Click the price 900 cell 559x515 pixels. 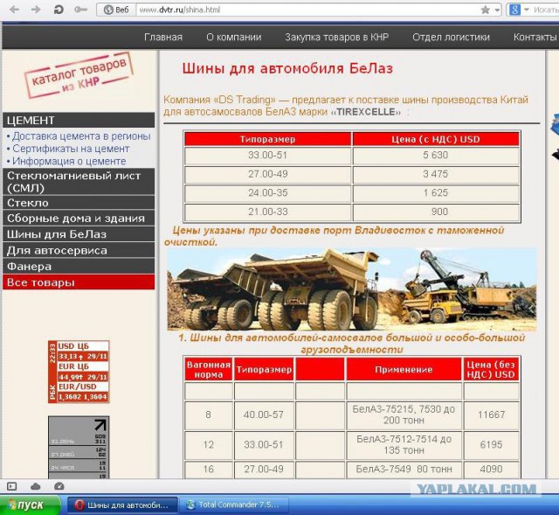tap(436, 212)
